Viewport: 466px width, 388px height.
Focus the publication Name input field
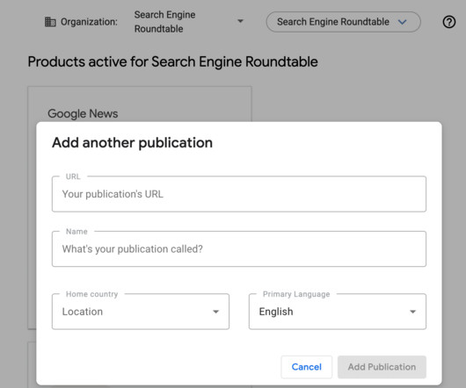tap(239, 249)
